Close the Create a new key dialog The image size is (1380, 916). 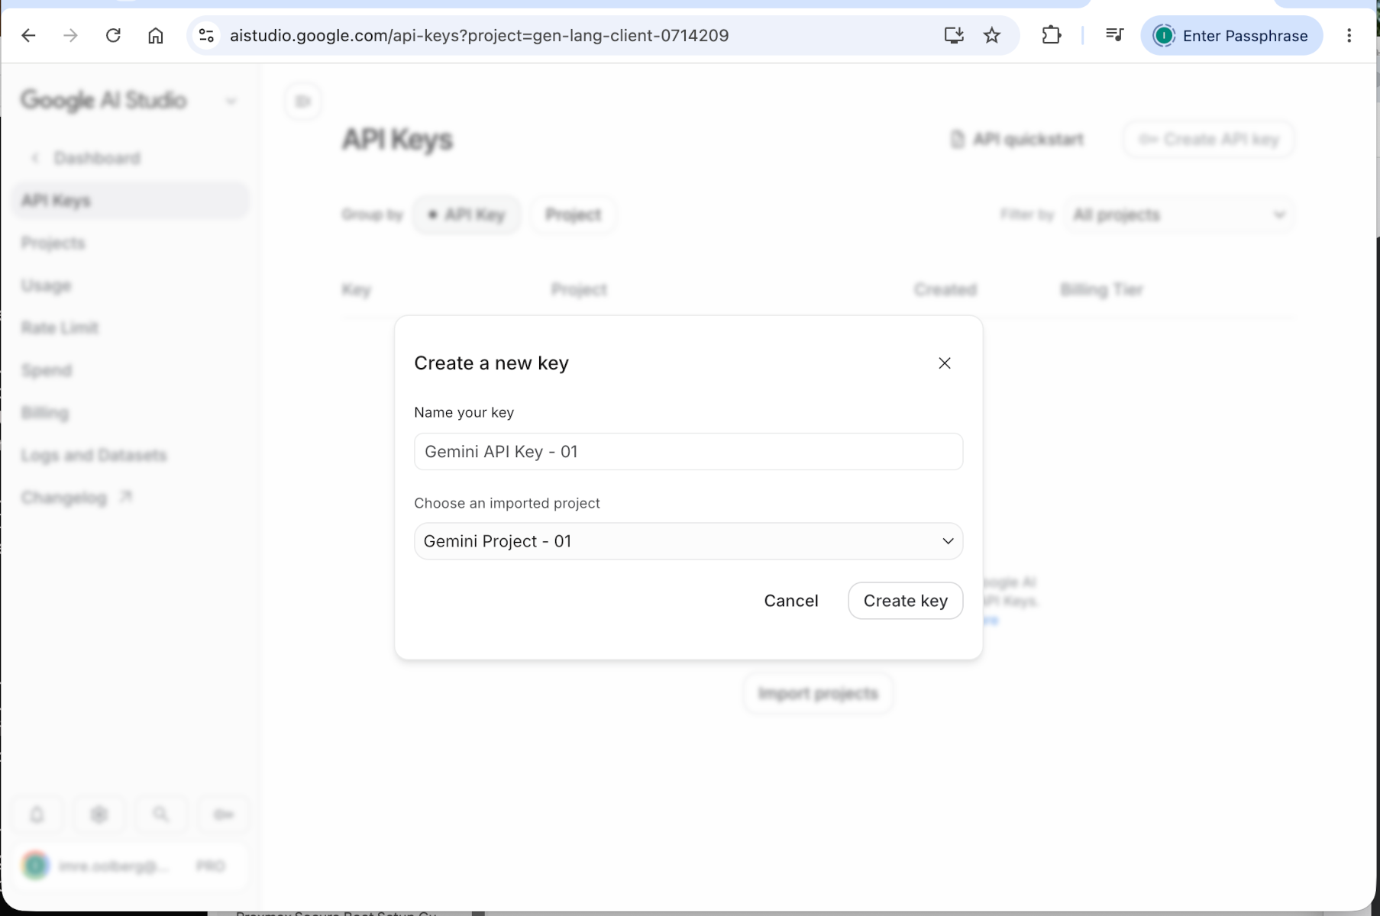(x=944, y=363)
